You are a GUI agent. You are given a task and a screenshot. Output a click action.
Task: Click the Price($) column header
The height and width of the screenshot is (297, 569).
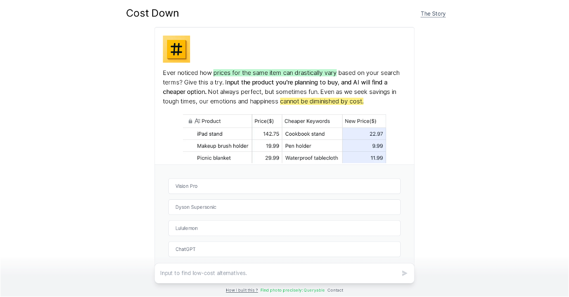(264, 121)
